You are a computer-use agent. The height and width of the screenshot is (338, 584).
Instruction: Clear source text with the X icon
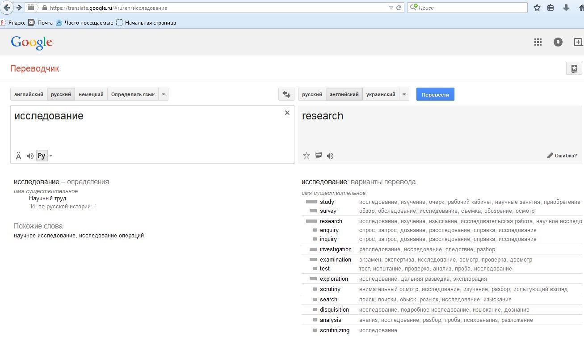tap(287, 113)
